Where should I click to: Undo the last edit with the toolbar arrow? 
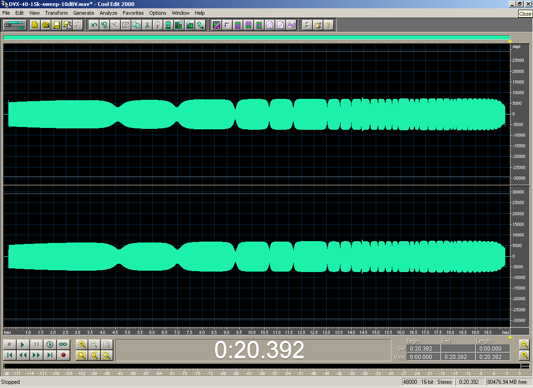pos(94,25)
